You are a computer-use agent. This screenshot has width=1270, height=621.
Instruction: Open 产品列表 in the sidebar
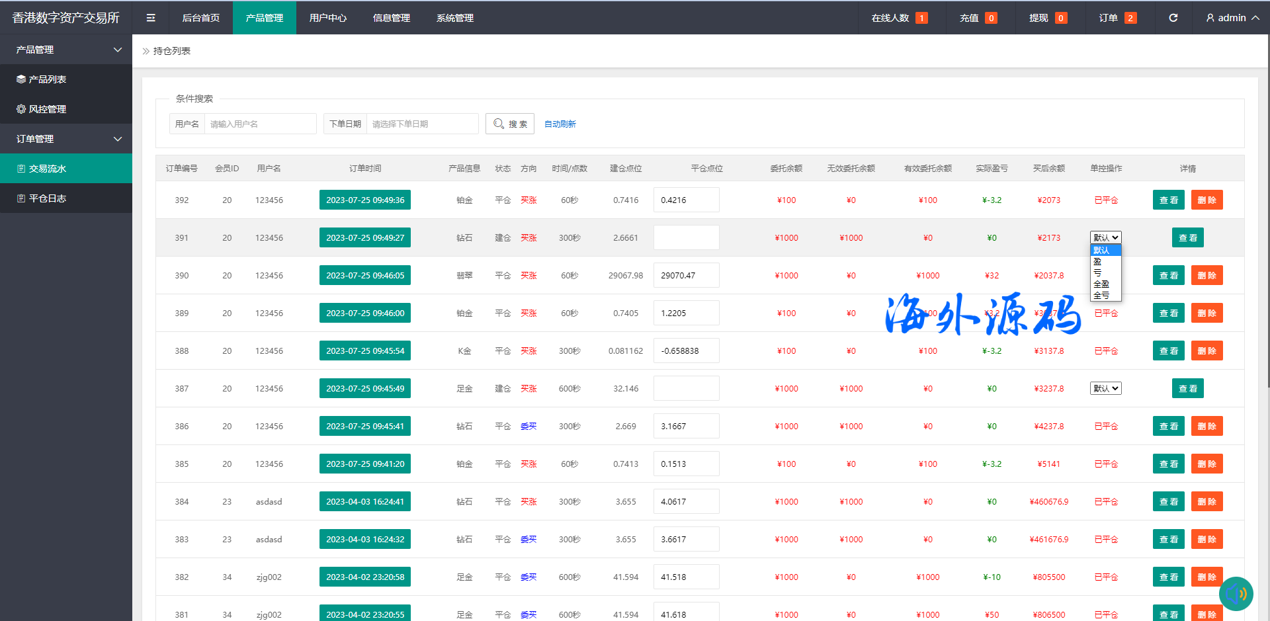[x=48, y=79]
